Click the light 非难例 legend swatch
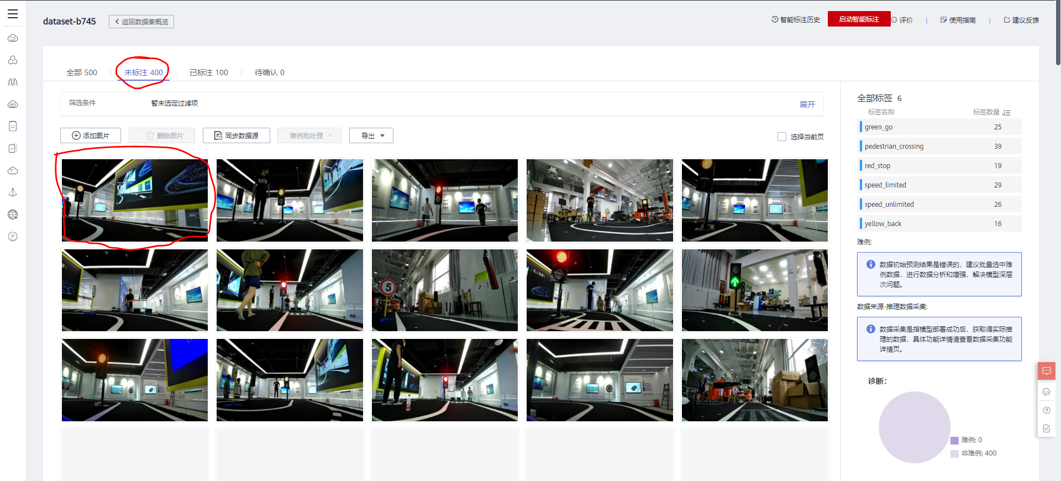The width and height of the screenshot is (1061, 481). (954, 454)
